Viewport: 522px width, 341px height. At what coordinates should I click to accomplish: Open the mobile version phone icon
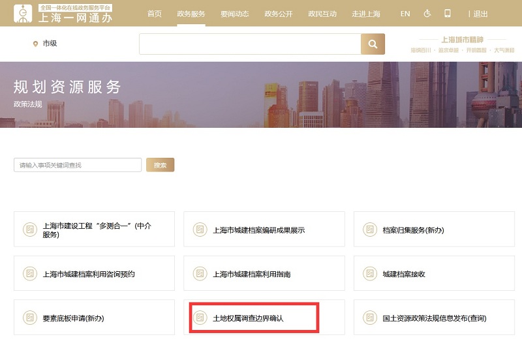448,13
